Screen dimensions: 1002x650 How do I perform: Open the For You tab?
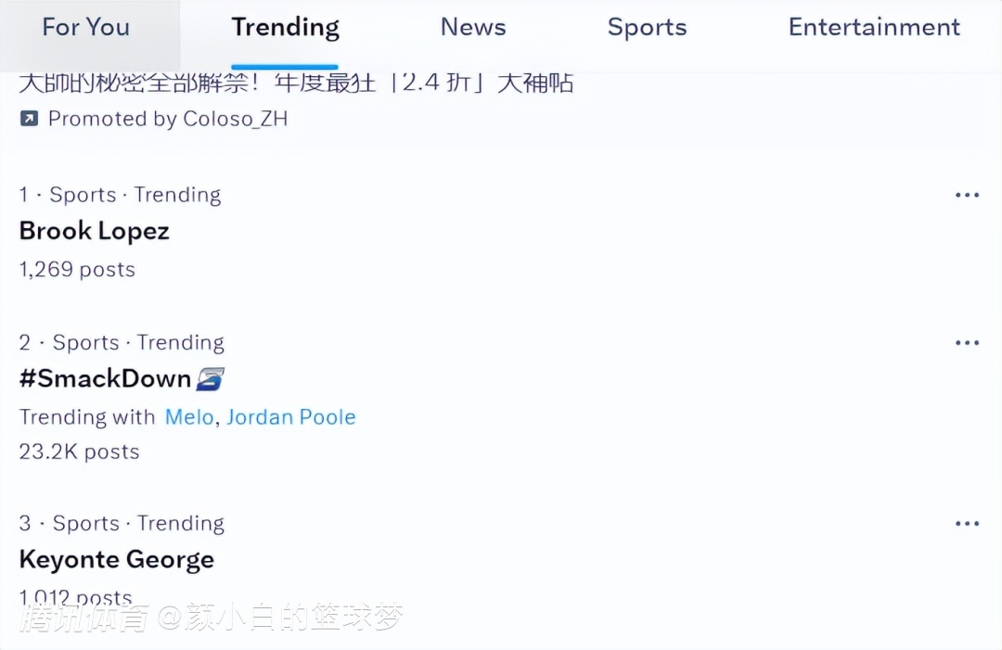tap(85, 28)
